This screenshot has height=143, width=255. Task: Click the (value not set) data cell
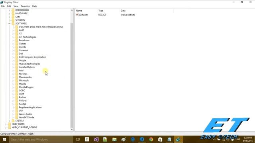click(x=127, y=15)
